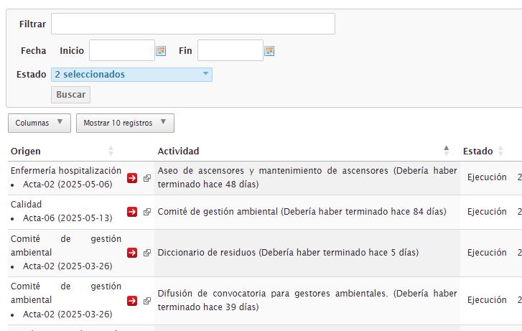Image resolution: width=522 pixels, height=331 pixels.
Task: Select Acta-02 (2025-05-06) entry
Action: [67, 184]
